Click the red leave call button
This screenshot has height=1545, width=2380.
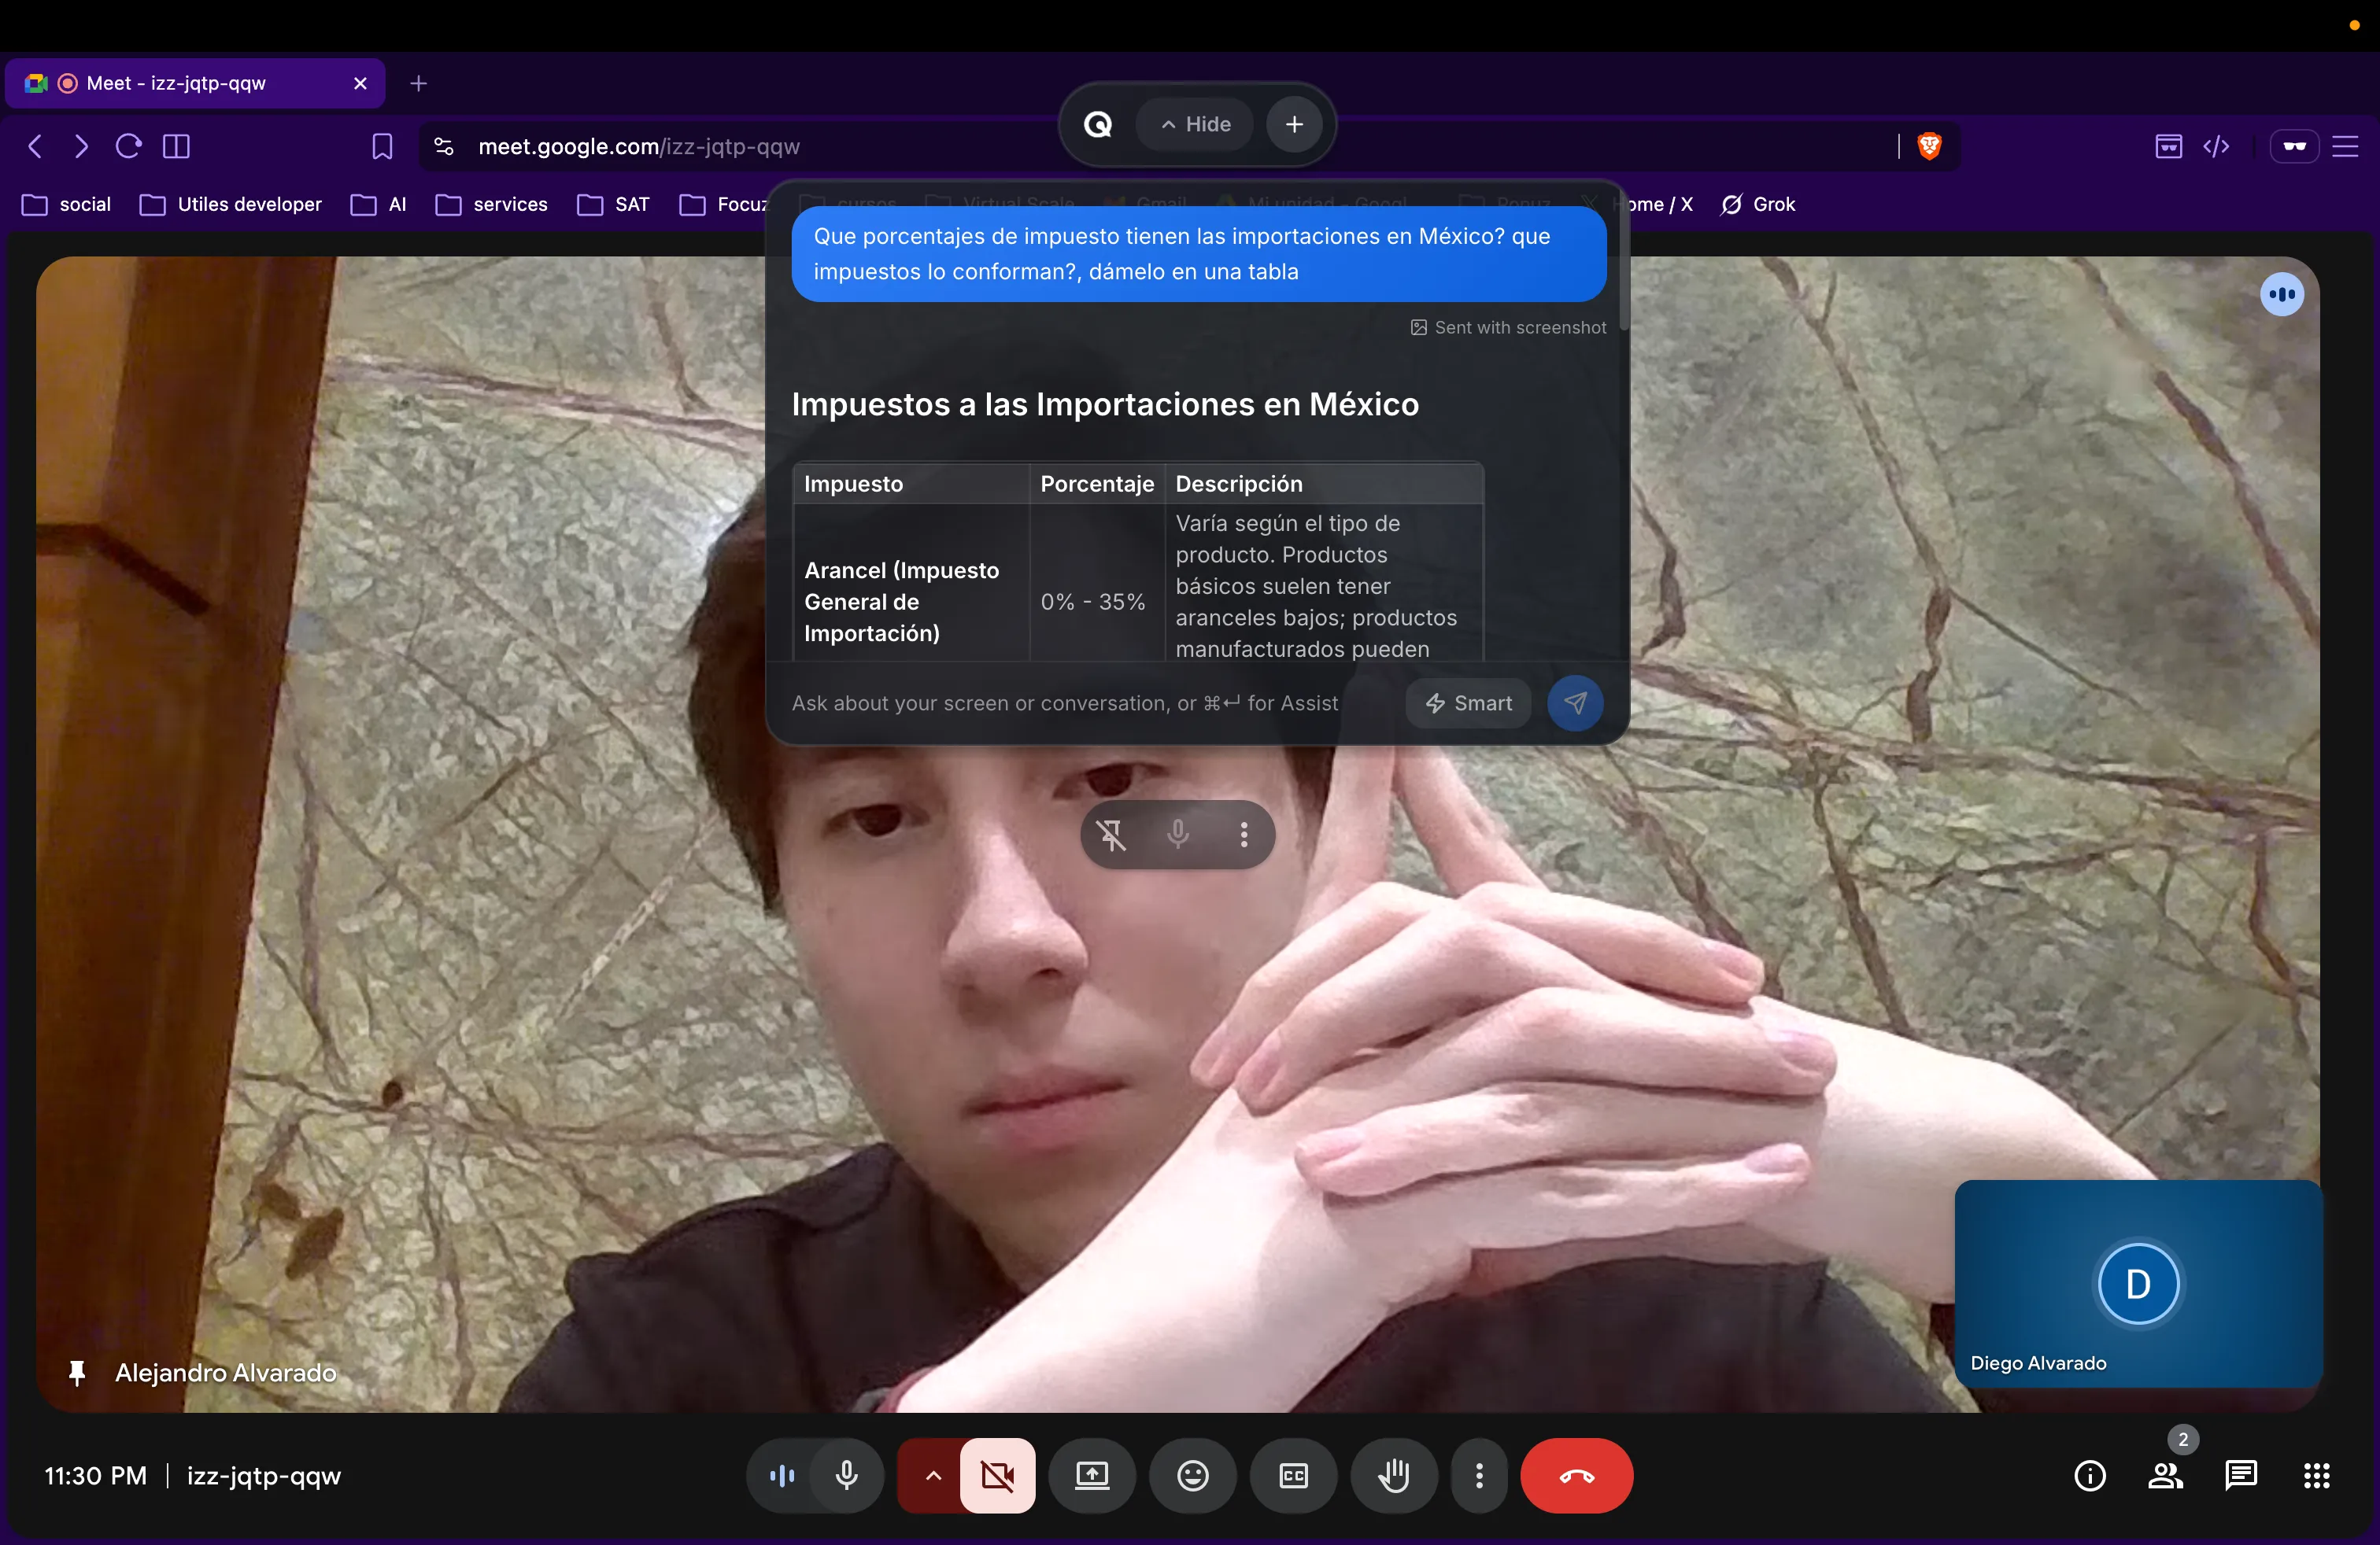pyautogui.click(x=1576, y=1475)
